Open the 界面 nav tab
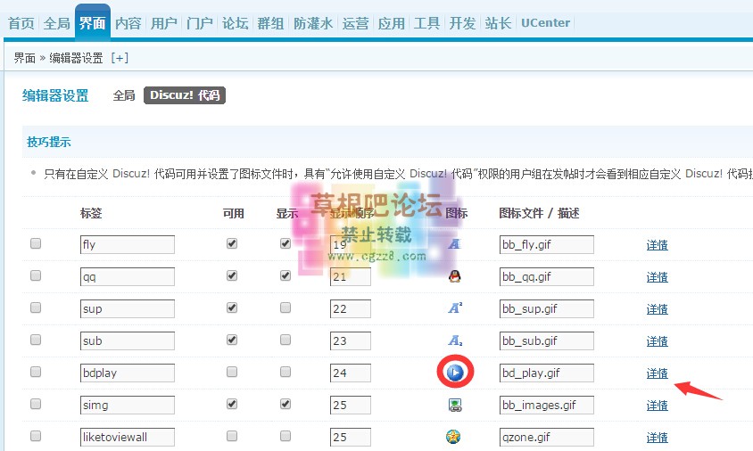Screen dimensions: 753x451 pos(92,22)
